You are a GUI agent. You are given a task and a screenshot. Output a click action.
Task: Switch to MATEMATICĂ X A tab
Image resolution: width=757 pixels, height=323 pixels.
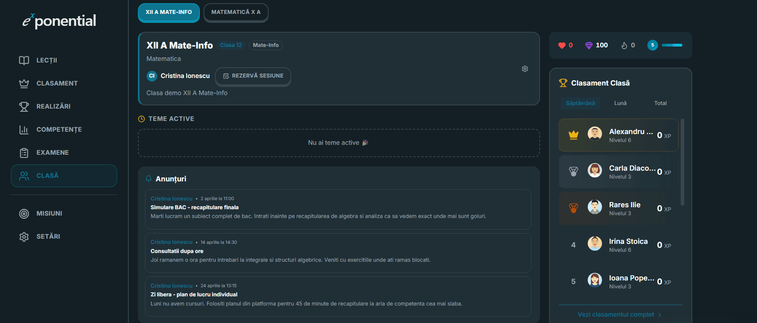236,12
